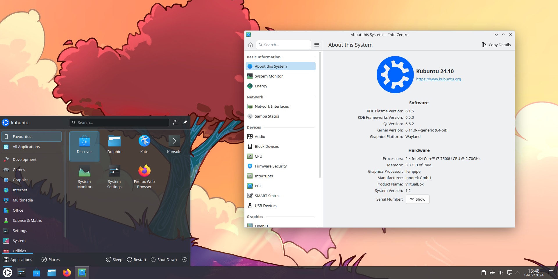Launch Dolphin file manager from favourites
Viewport: 558px width, 279px height.
coord(114,146)
